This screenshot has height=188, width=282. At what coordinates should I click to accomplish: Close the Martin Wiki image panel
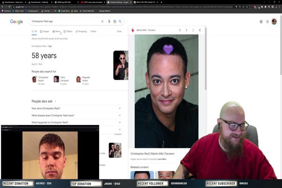click(x=200, y=30)
